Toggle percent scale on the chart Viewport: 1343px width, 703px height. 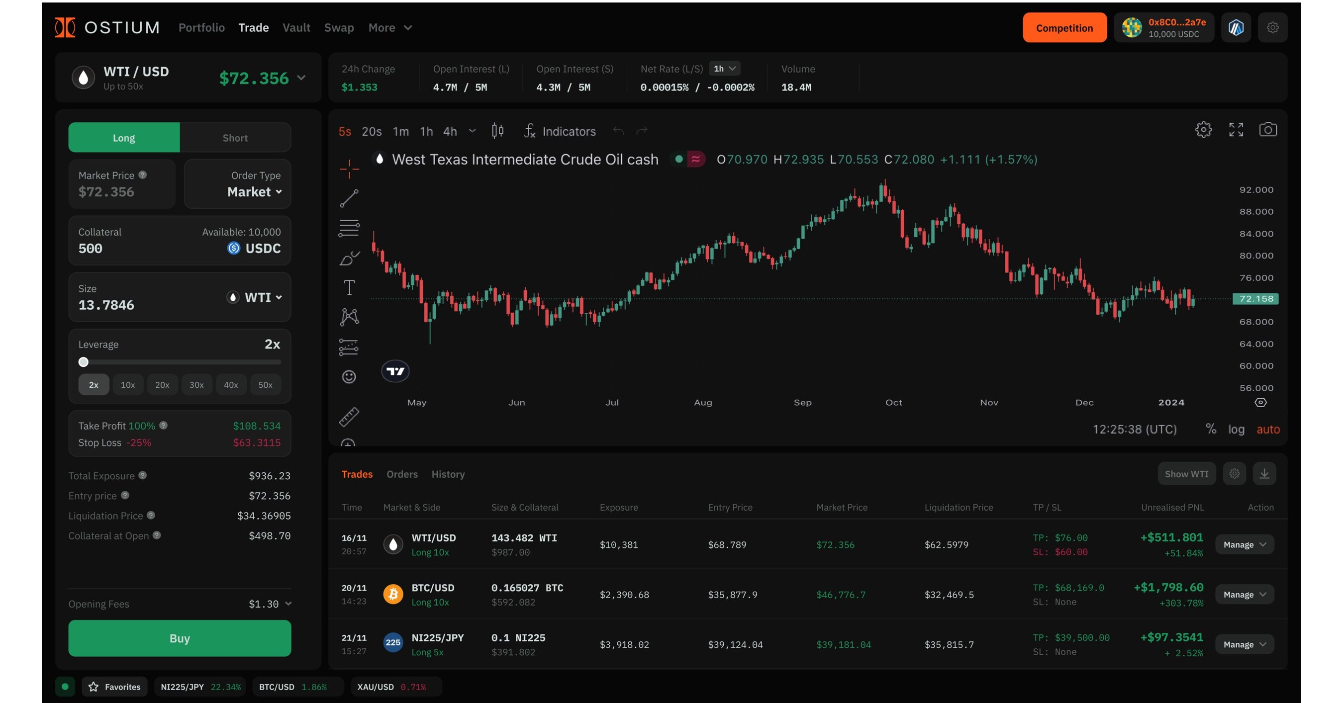(1211, 429)
